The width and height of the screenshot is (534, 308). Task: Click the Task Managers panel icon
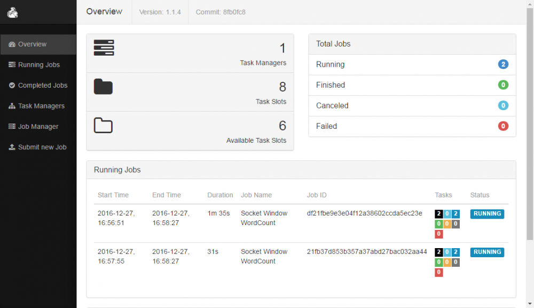[103, 48]
